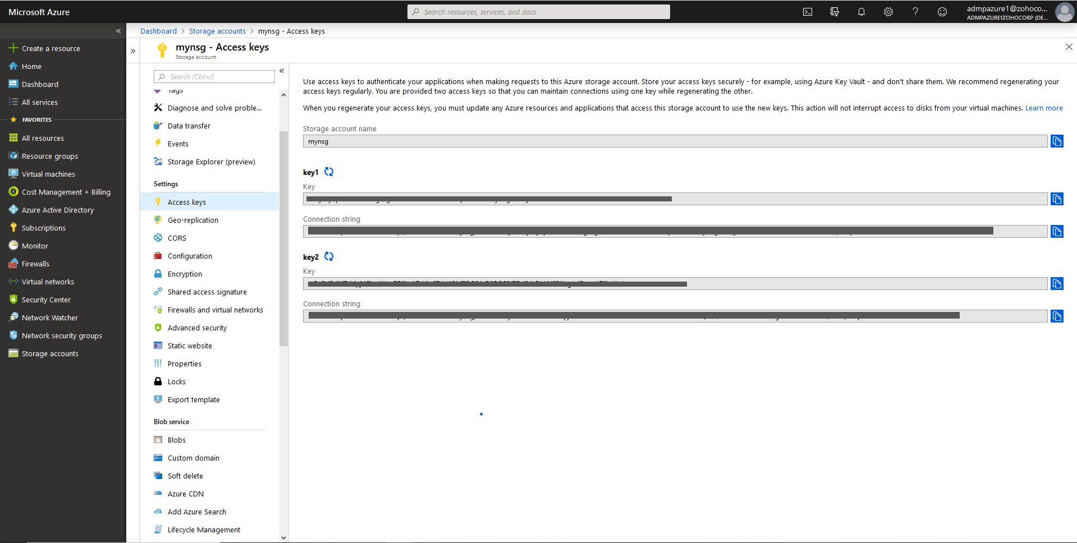Open Virtual networks in favorites
1077x543 pixels.
[x=63, y=282]
